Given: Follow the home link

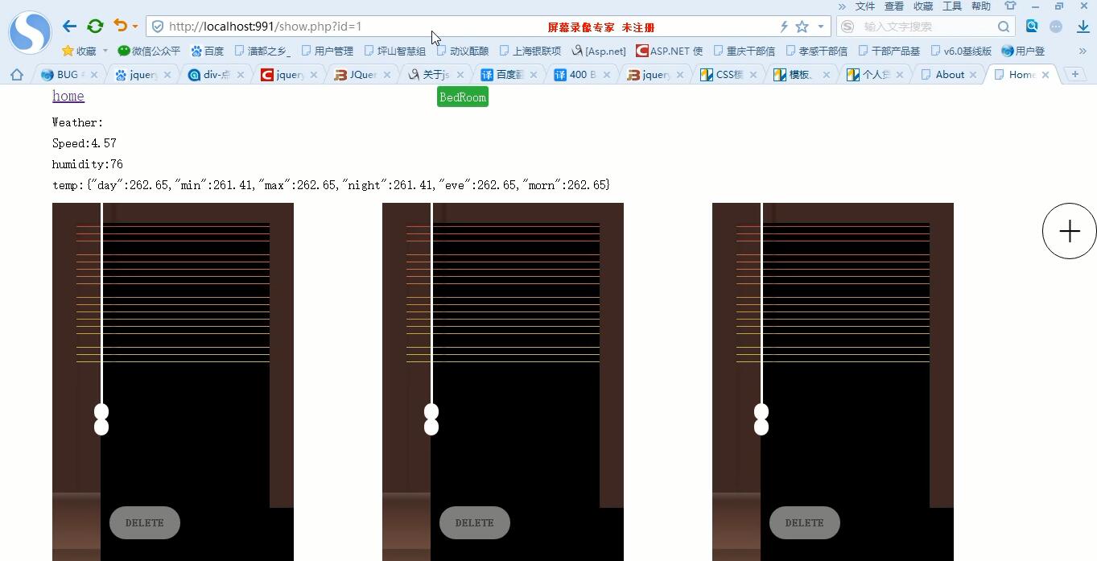Looking at the screenshot, I should click(x=68, y=96).
